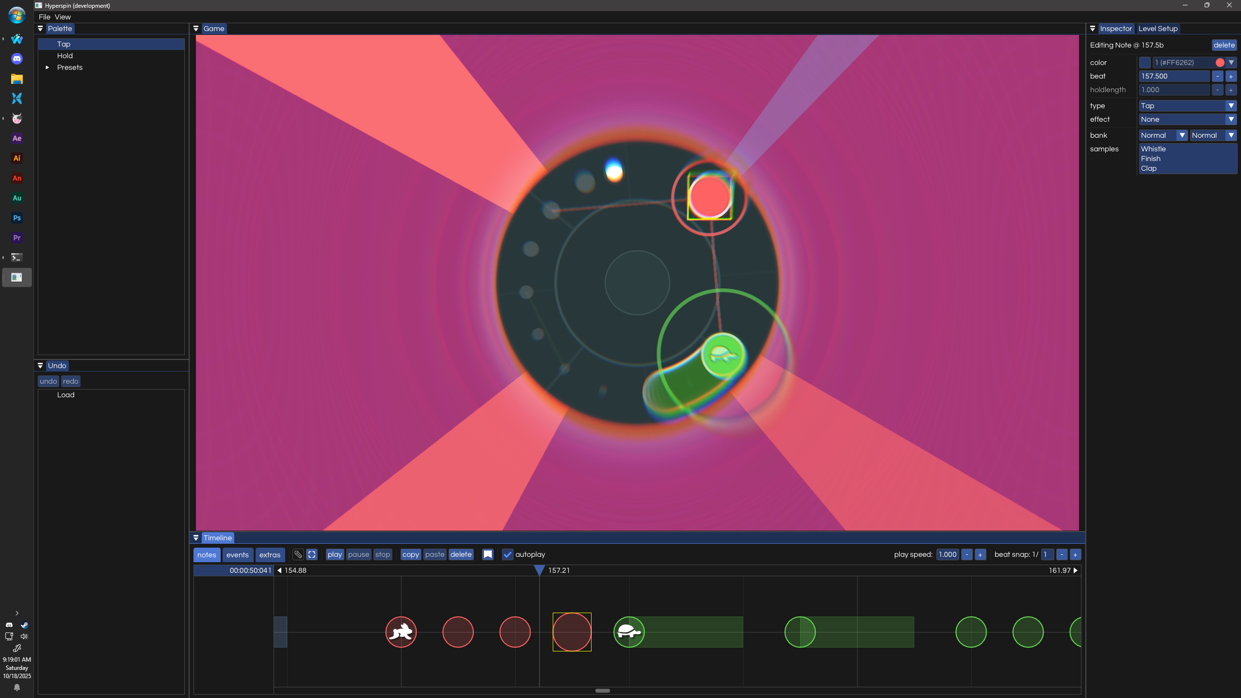Switch to the Level Setup tab

1158,29
